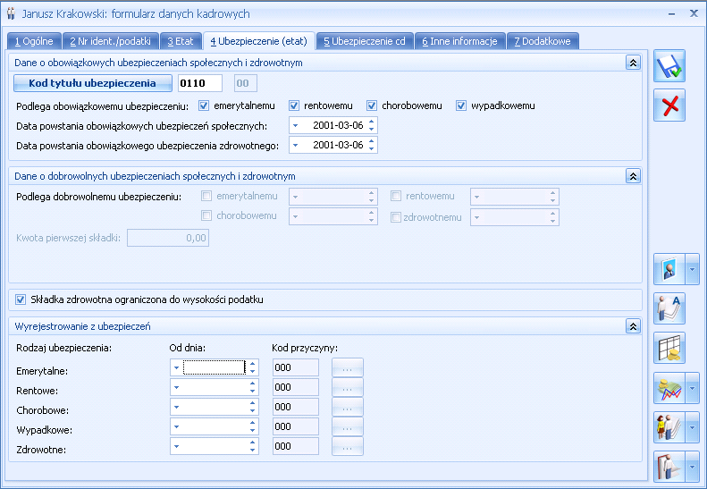Open the table with coins icon

pyautogui.click(x=669, y=348)
